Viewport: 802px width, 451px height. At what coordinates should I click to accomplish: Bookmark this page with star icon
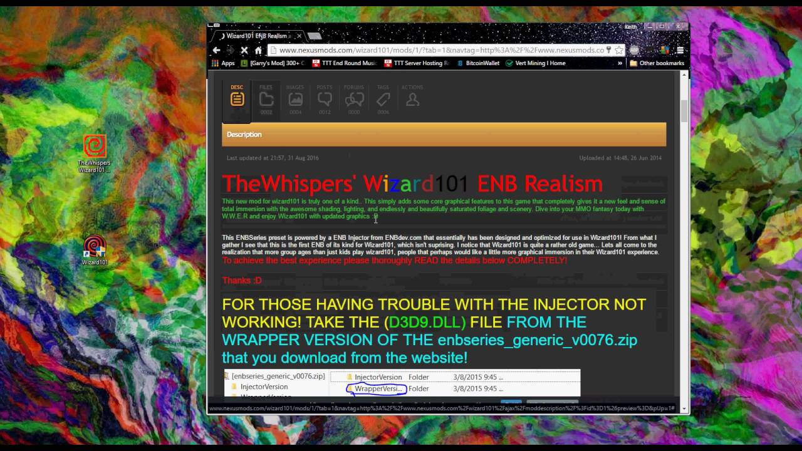(x=618, y=50)
